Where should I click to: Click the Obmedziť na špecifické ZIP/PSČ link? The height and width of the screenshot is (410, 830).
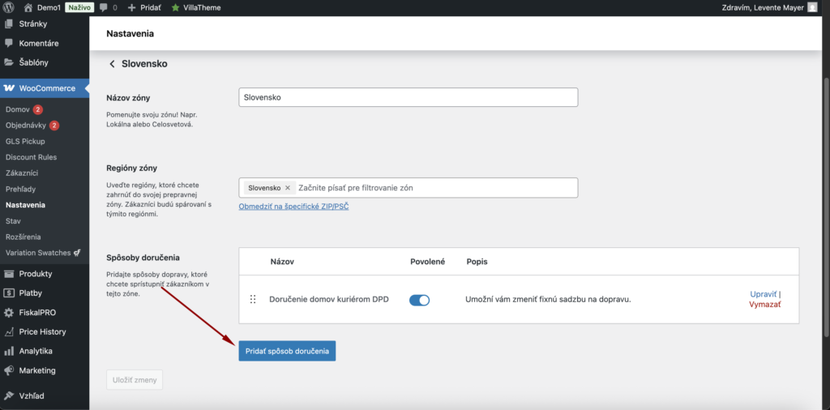click(293, 207)
